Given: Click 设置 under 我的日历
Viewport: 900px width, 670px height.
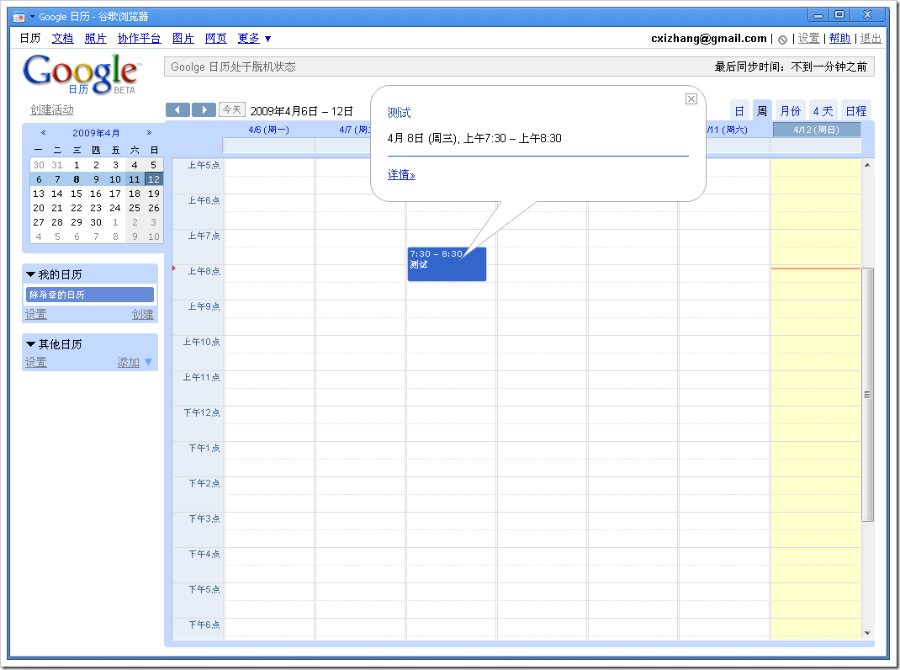Looking at the screenshot, I should coord(35,314).
